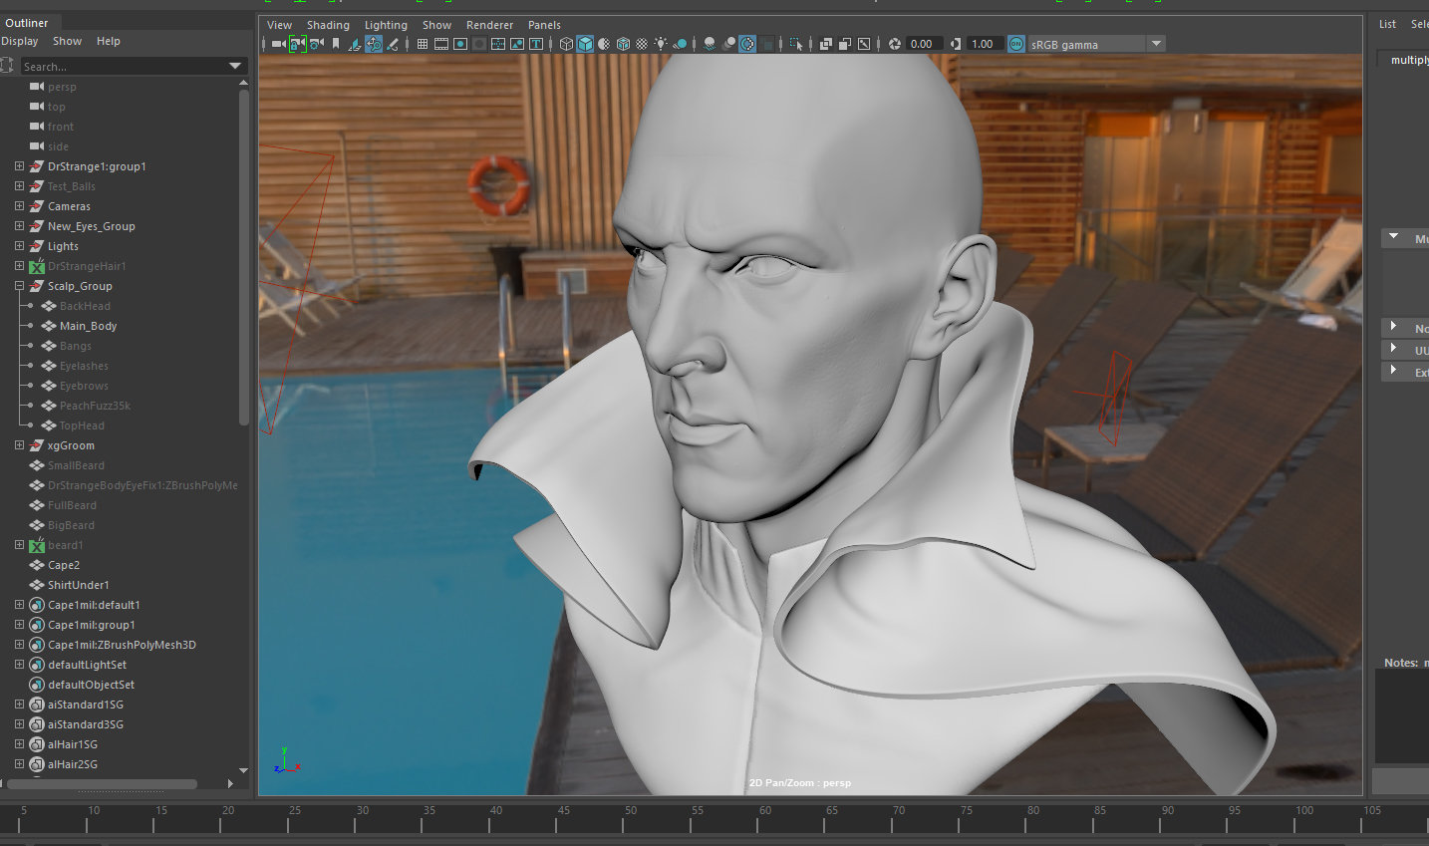
Task: Click the Select Camera icon in viewport toolbar
Action: (279, 44)
